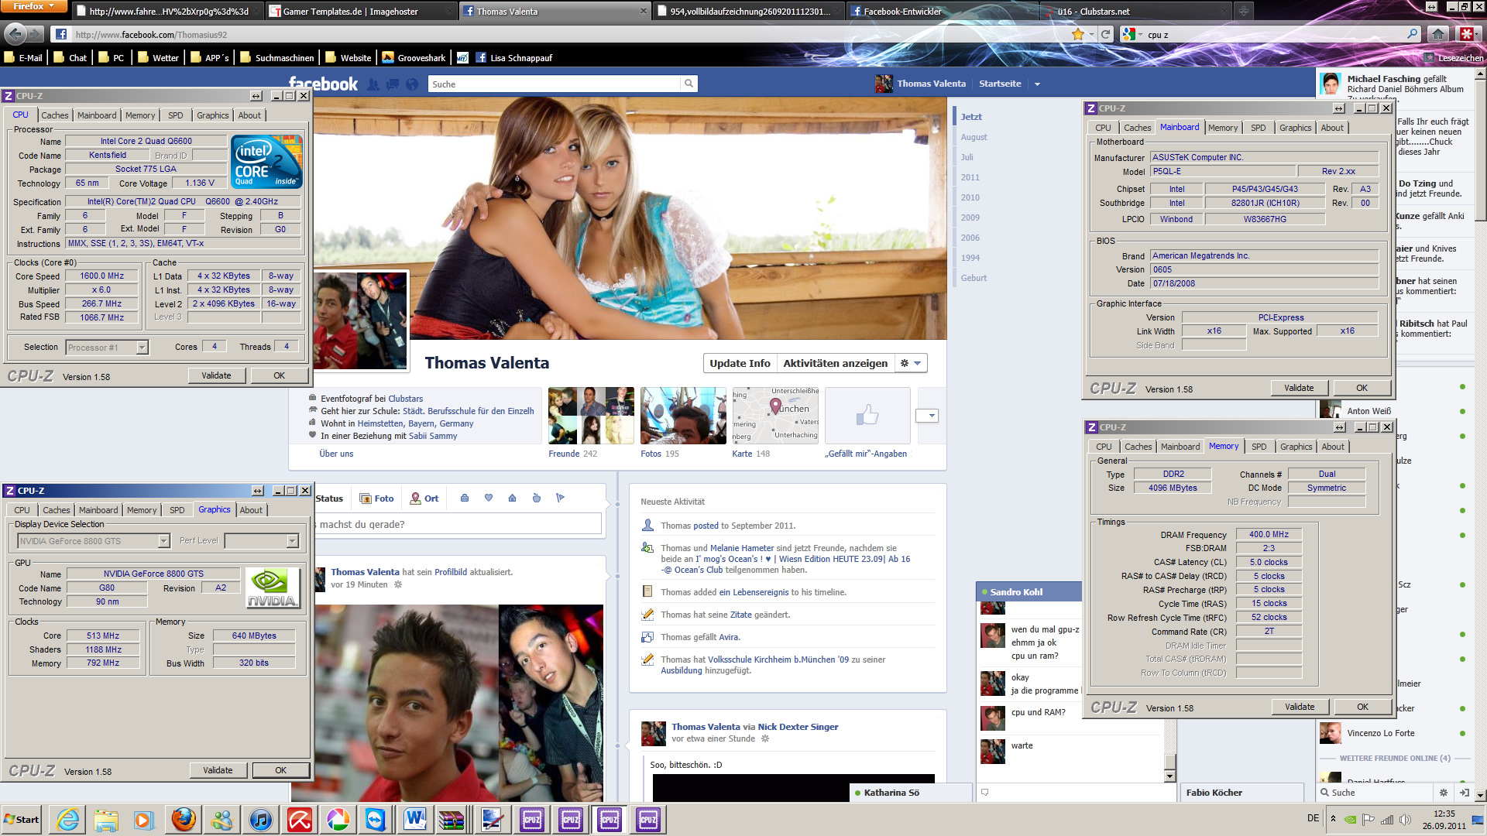1487x836 pixels.
Task: Click the Facebook friend requests icon
Action: coord(373,84)
